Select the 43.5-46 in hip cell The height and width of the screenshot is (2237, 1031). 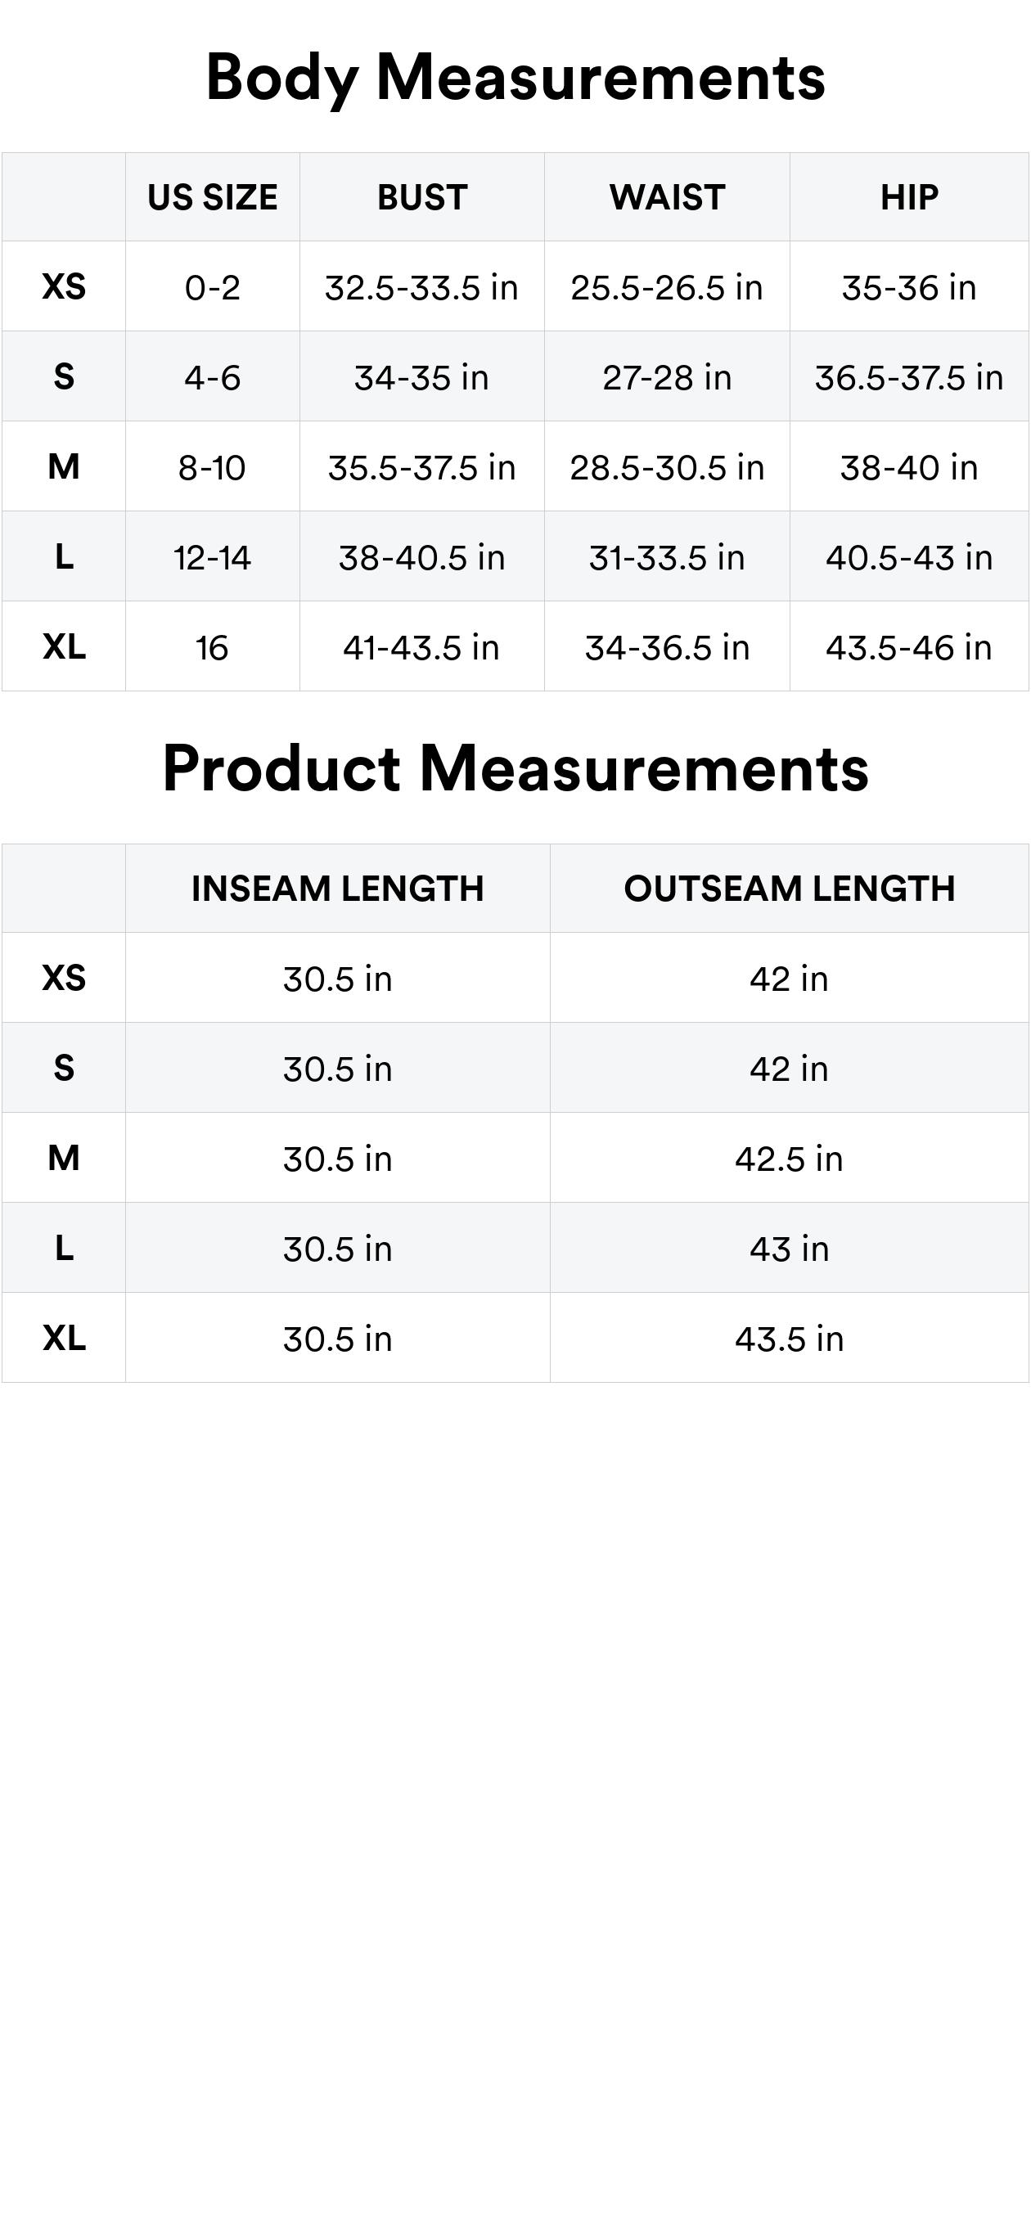pyautogui.click(x=909, y=648)
